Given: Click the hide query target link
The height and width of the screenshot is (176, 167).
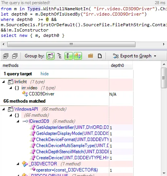Looking at the screenshot, I should tap(44, 74).
